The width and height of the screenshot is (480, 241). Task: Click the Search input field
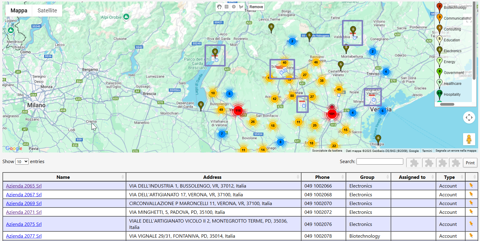380,162
